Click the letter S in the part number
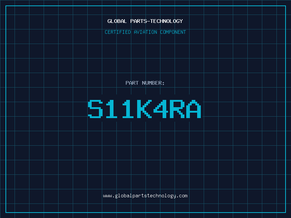This screenshot has height=218, width=291. pyautogui.click(x=95, y=109)
